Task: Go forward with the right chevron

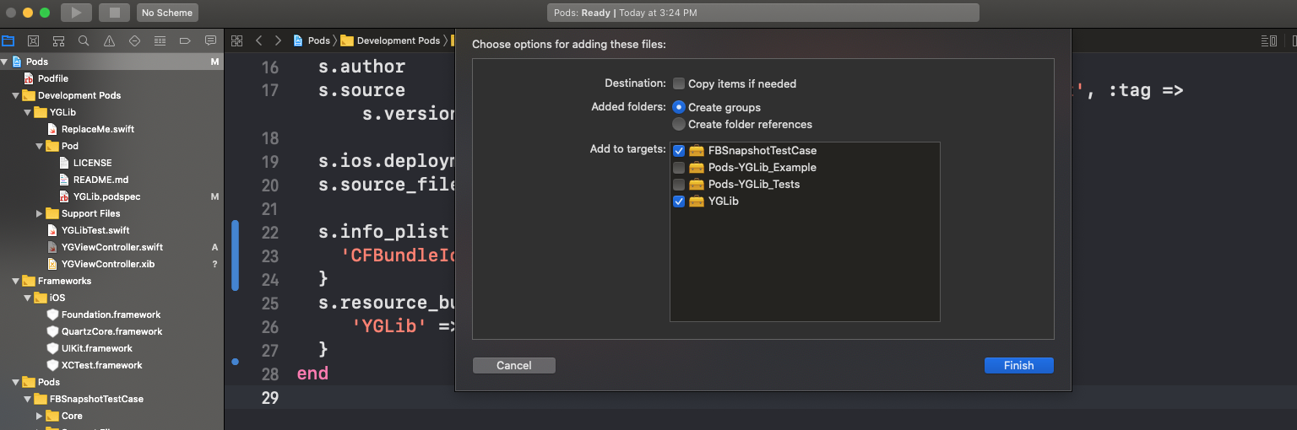Action: coord(278,40)
